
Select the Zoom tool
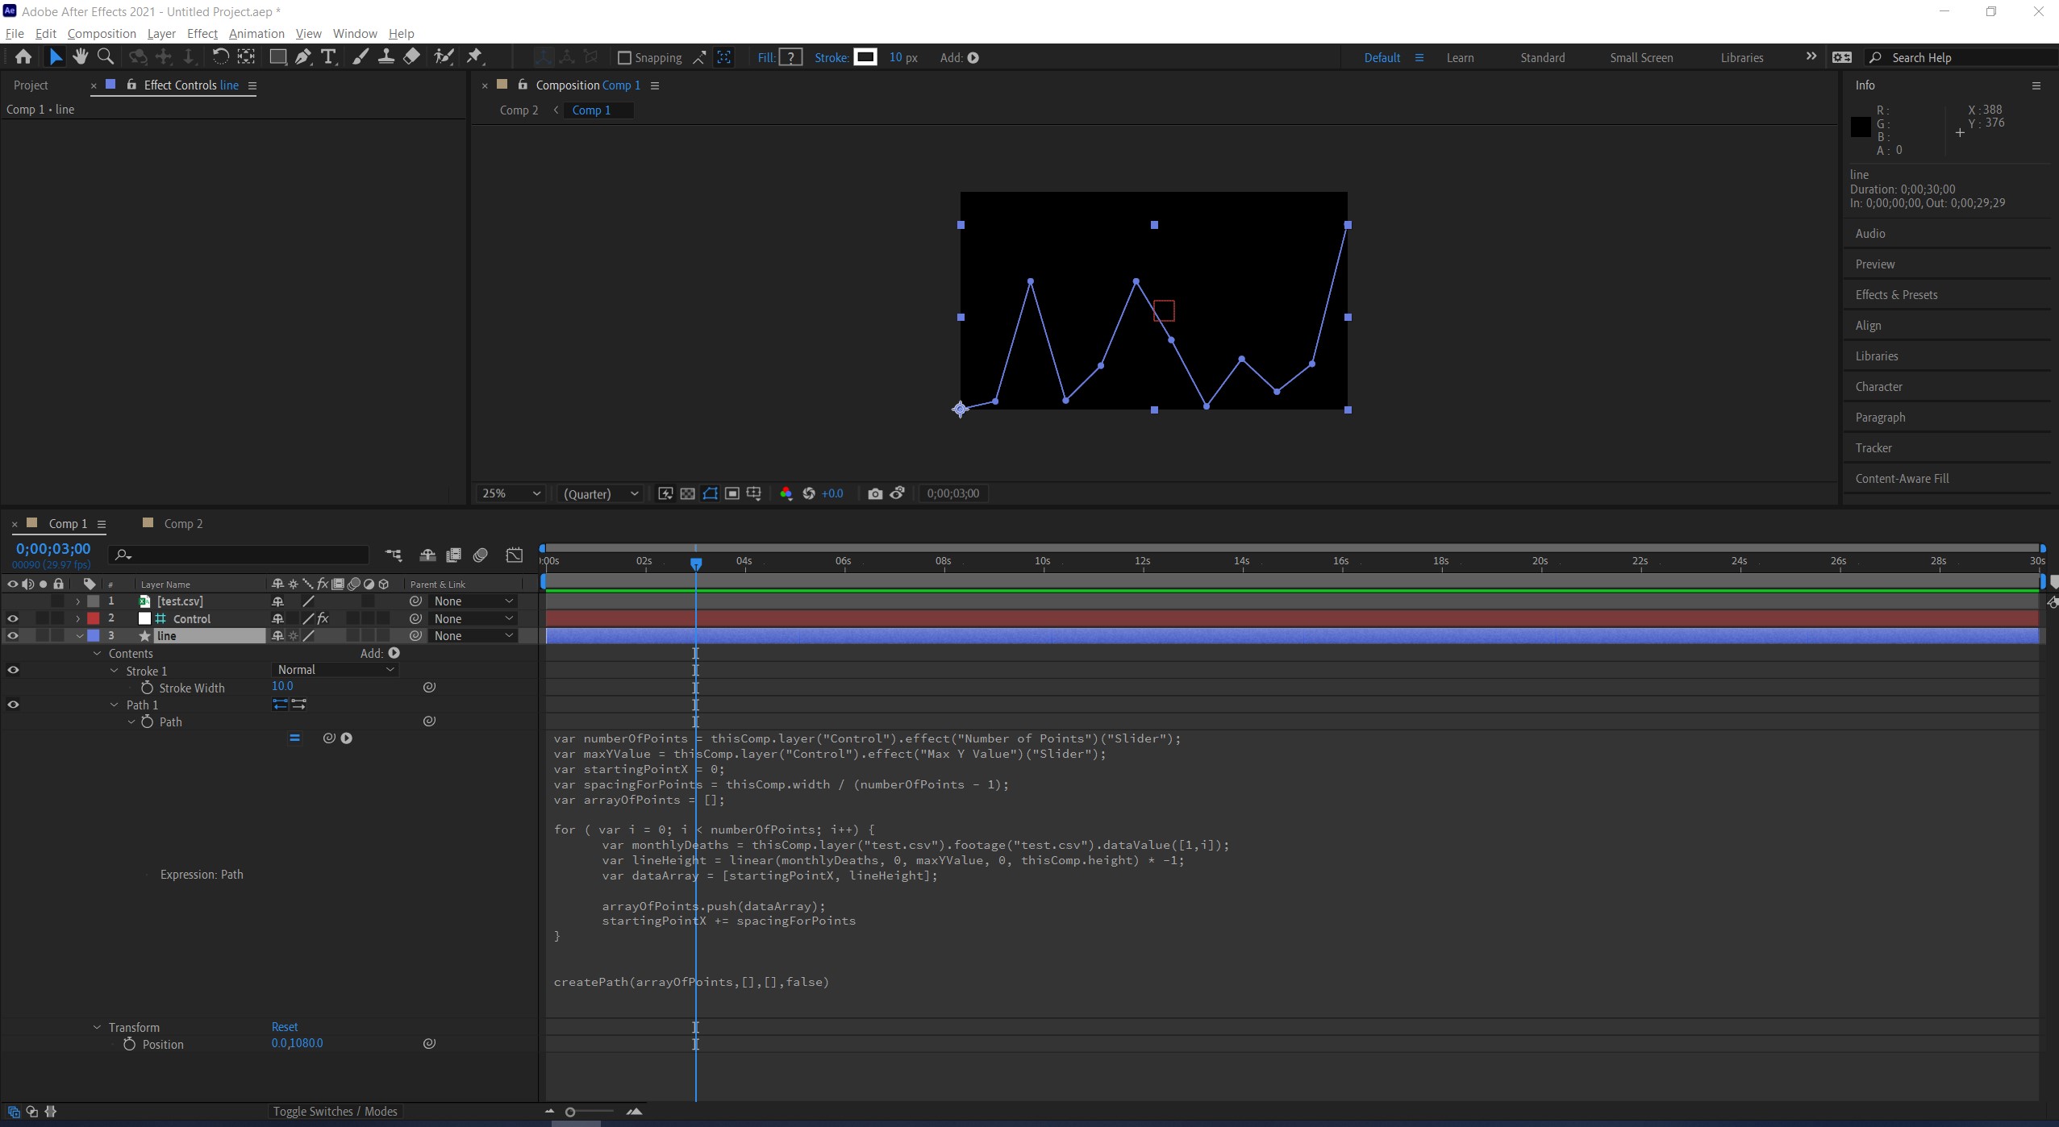tap(106, 56)
